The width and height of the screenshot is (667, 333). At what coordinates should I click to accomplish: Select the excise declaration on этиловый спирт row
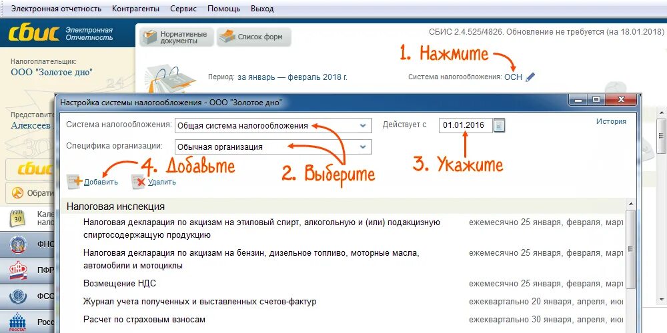click(x=344, y=228)
